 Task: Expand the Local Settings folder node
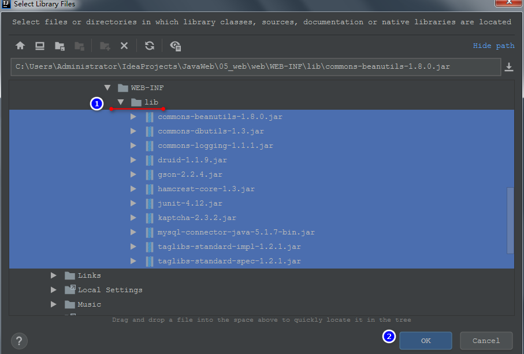[54, 290]
